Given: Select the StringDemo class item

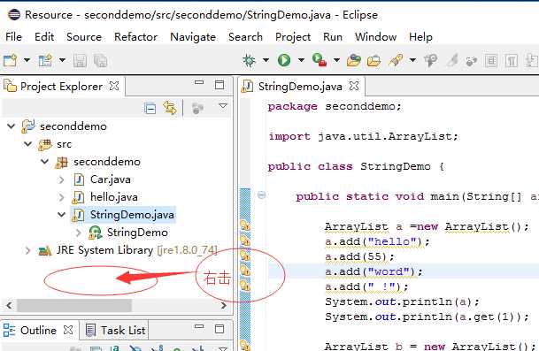Looking at the screenshot, I should coord(137,233).
